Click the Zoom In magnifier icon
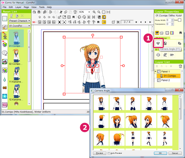Screen dimensions: 185x158 (94, 12)
